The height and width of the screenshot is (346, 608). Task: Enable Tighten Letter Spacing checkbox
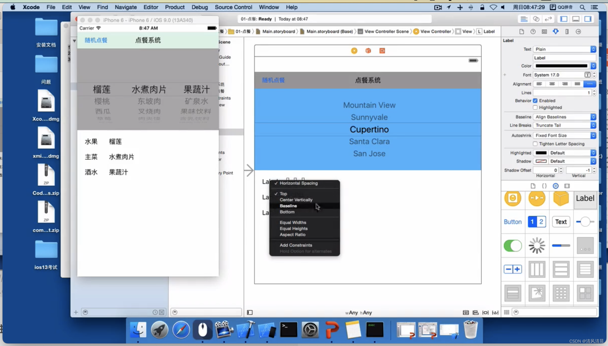tap(535, 144)
